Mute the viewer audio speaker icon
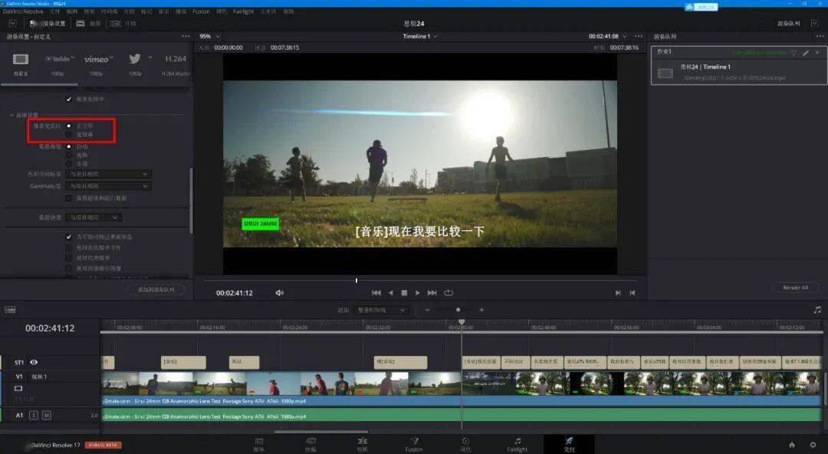This screenshot has height=454, width=828. (279, 292)
